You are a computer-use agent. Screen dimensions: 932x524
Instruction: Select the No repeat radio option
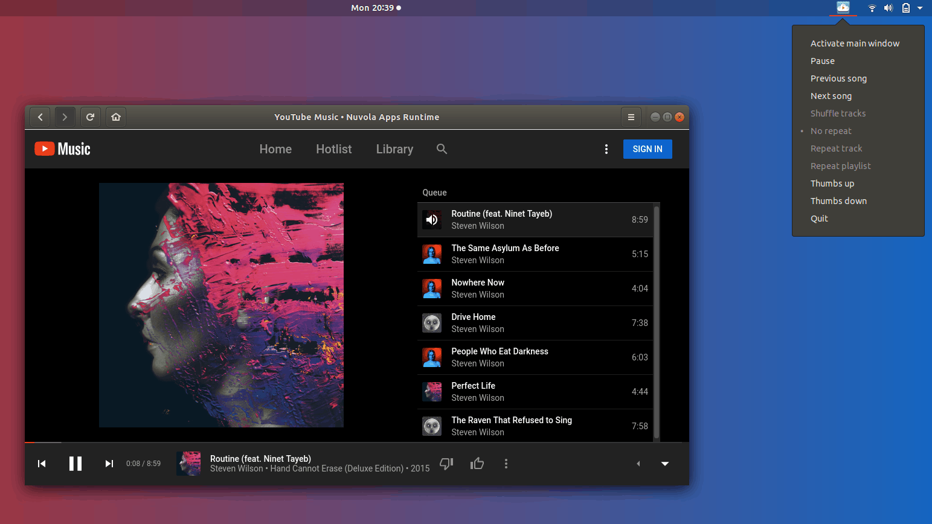[831, 131]
